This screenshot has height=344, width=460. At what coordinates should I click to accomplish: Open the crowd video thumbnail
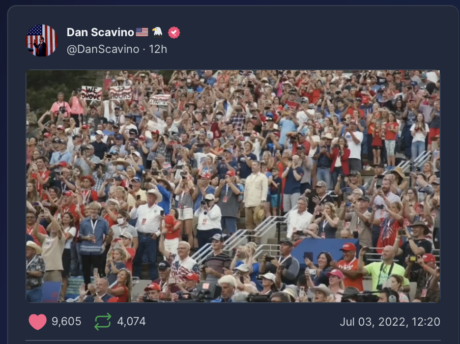tap(233, 186)
